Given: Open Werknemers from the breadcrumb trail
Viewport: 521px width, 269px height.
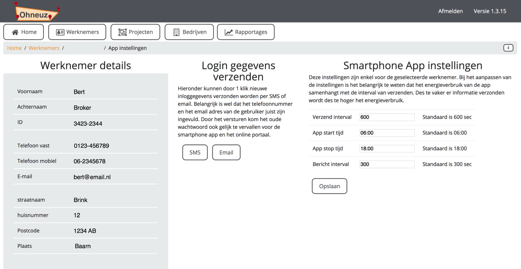Looking at the screenshot, I should coord(44,48).
